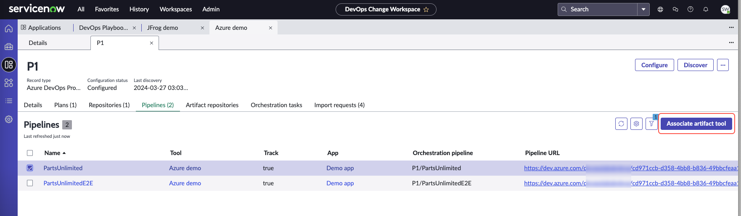Close the JFrog demo tab
This screenshot has width=741, height=216.
pyautogui.click(x=202, y=28)
